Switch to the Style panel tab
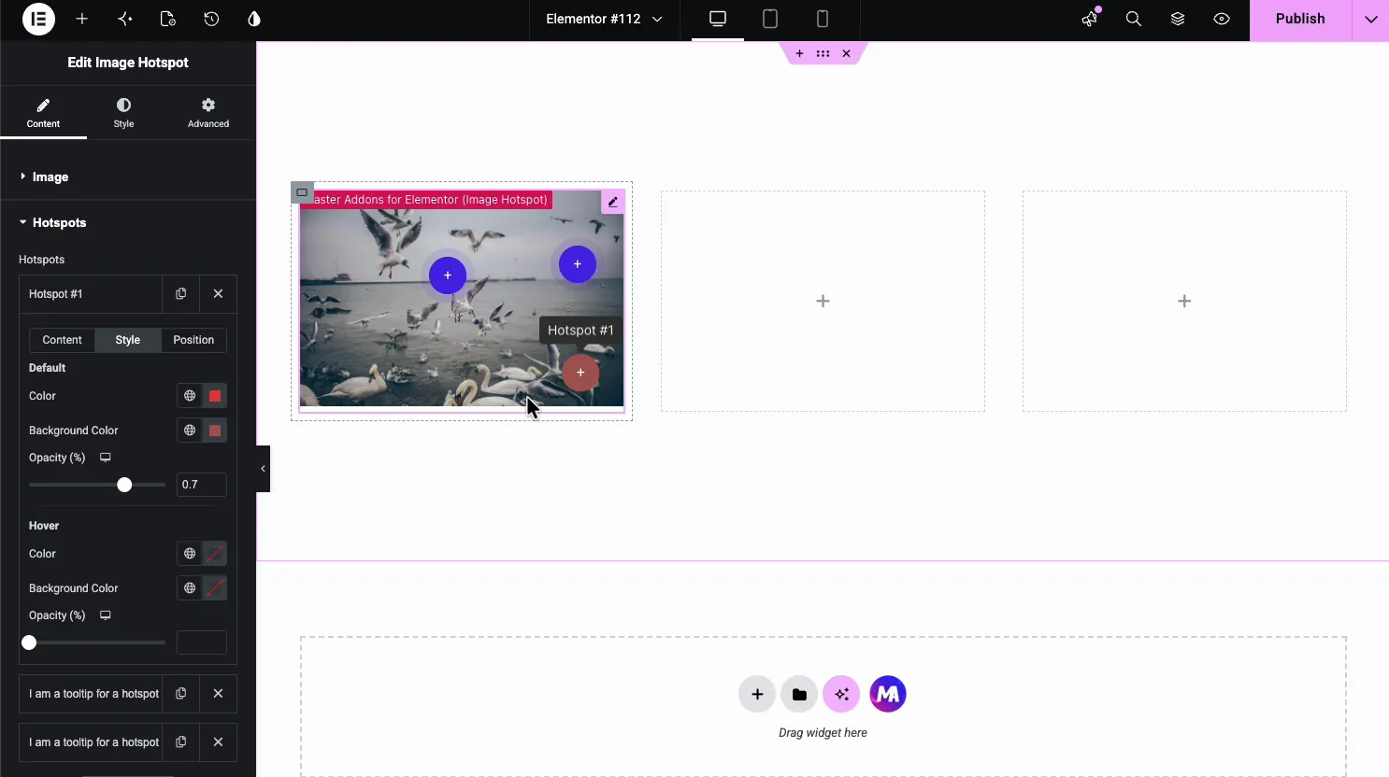The width and height of the screenshot is (1389, 777). point(123,112)
